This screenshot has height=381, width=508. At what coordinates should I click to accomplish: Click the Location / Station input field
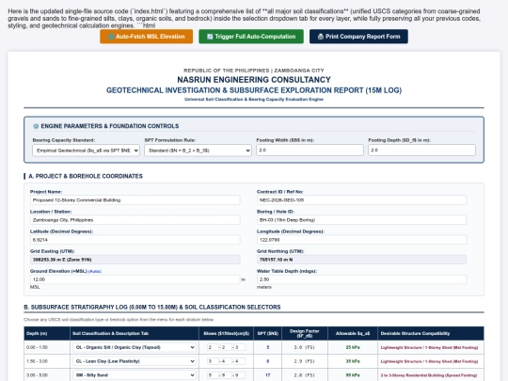[135, 220]
